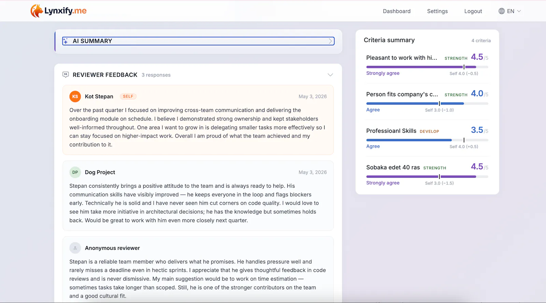This screenshot has height=303, width=546.
Task: Click the globe language icon
Action: tap(501, 11)
